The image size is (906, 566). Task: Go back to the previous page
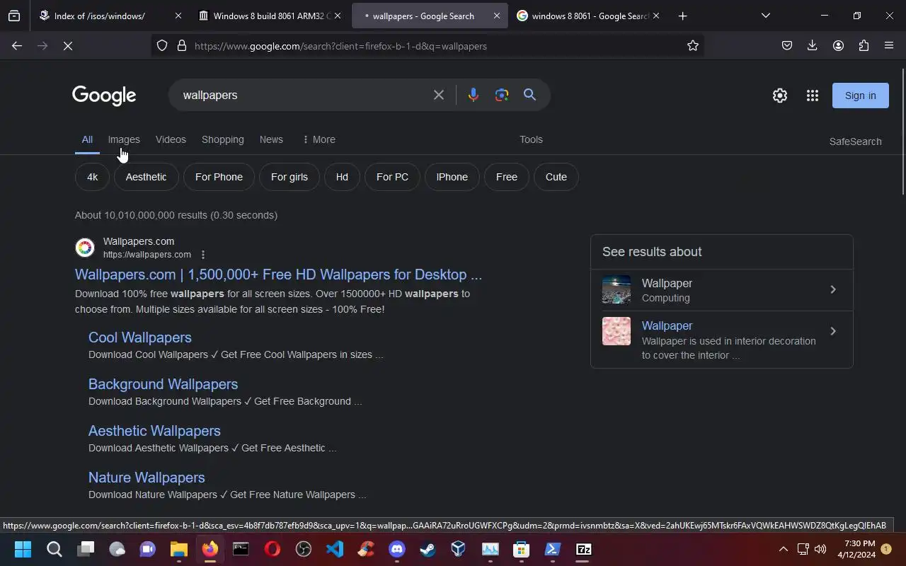tap(17, 46)
